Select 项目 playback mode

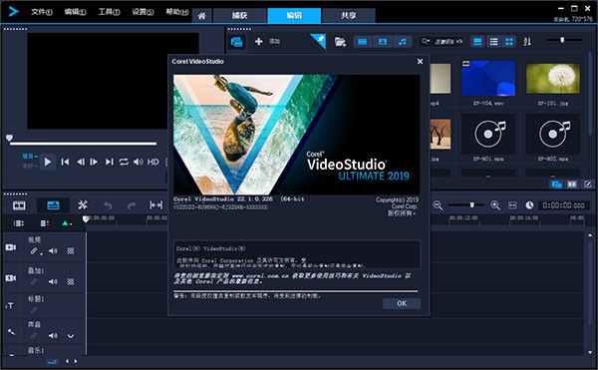(30, 157)
